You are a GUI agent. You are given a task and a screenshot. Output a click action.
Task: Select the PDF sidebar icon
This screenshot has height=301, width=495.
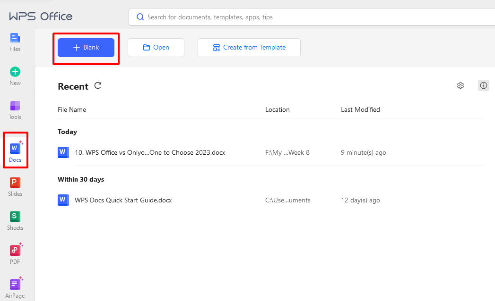pyautogui.click(x=15, y=254)
